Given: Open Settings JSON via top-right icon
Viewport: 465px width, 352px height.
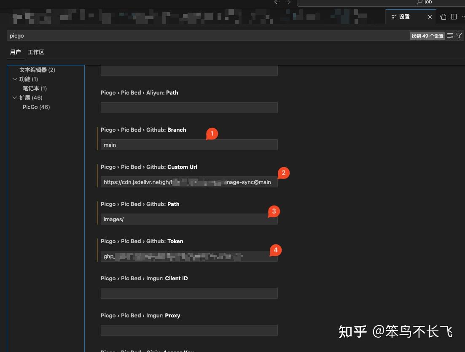Looking at the screenshot, I should pos(443,16).
